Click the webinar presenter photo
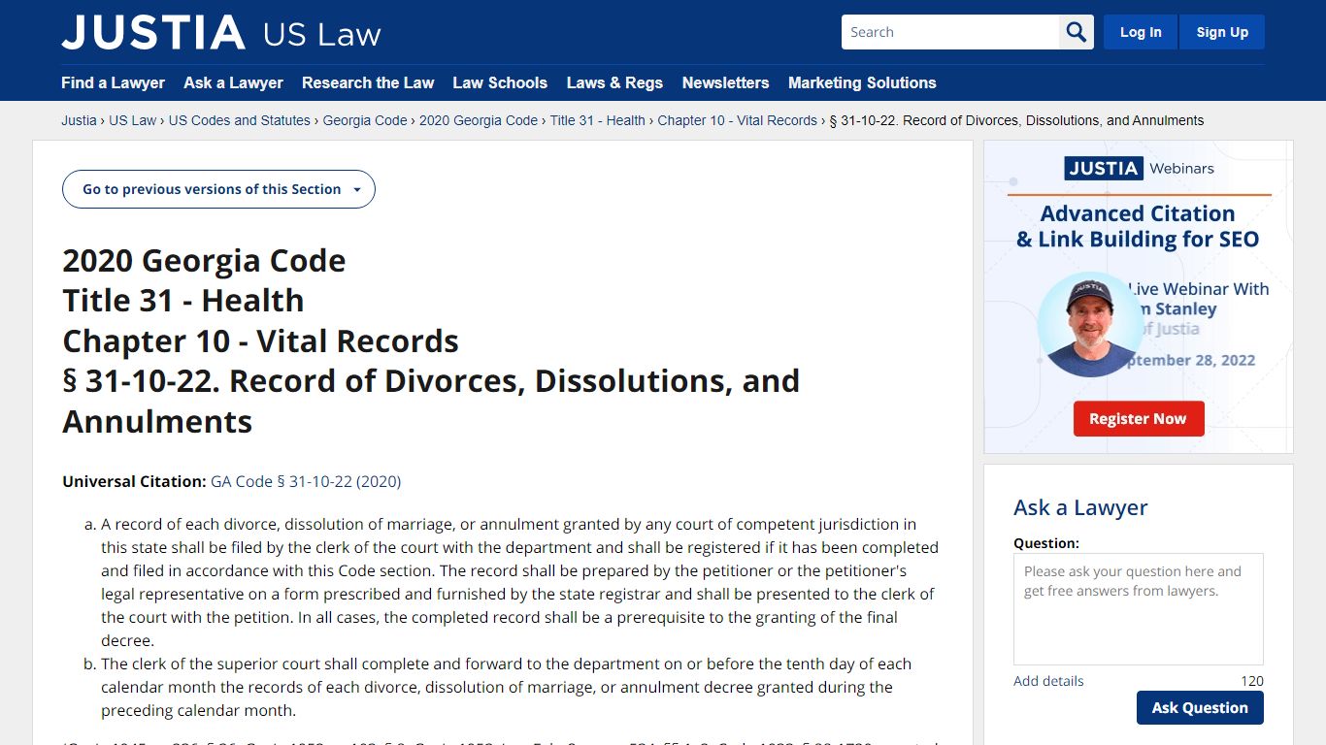 tap(1091, 325)
